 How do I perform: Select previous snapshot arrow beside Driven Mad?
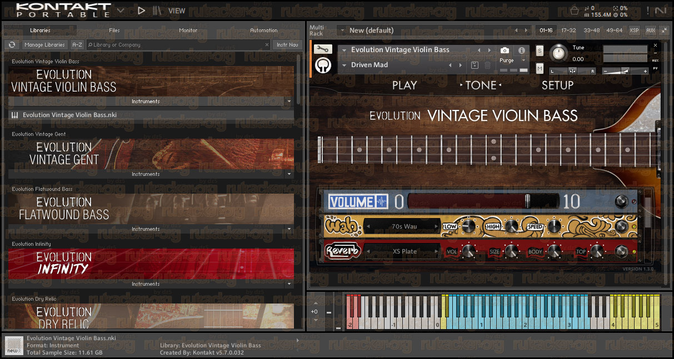click(x=451, y=65)
